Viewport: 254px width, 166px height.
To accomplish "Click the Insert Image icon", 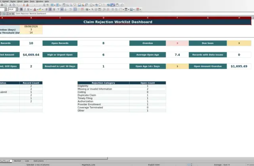I will (79, 5).
